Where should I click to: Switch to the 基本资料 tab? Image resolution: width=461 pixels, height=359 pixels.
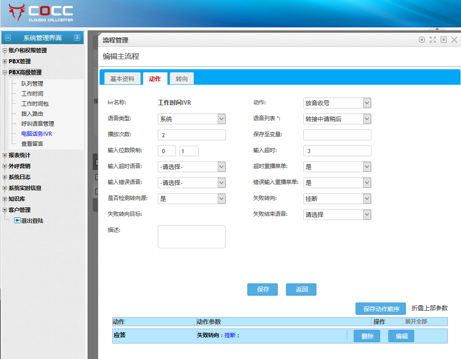click(x=122, y=79)
